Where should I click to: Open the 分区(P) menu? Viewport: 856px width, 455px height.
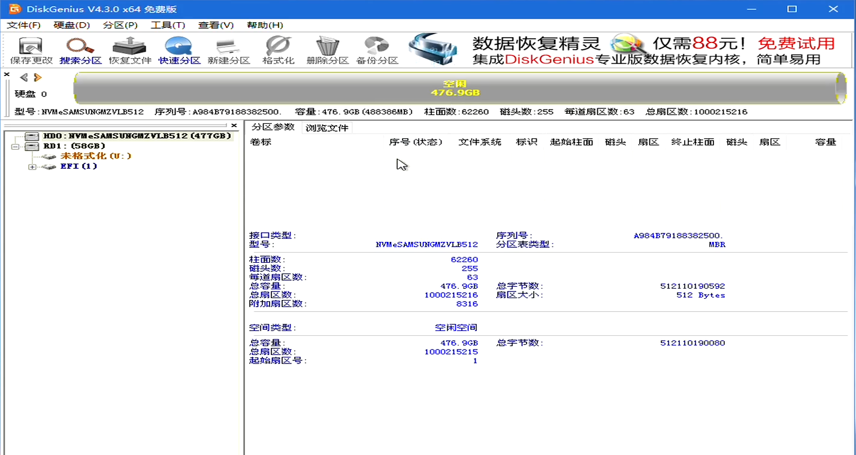pos(120,25)
